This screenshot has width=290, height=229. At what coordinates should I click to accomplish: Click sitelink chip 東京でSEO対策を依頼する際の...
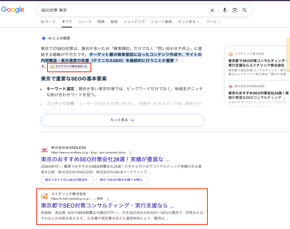pyautogui.click(x=122, y=180)
